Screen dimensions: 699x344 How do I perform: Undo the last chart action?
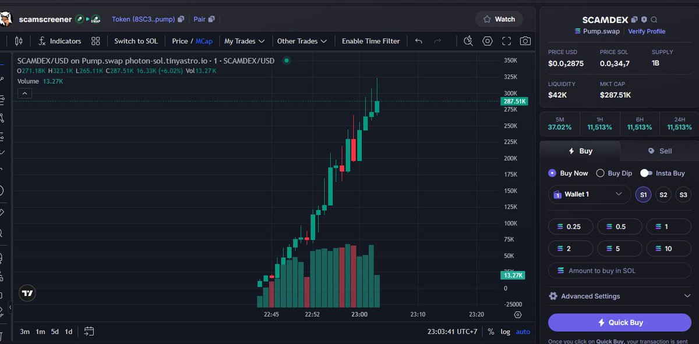click(418, 41)
